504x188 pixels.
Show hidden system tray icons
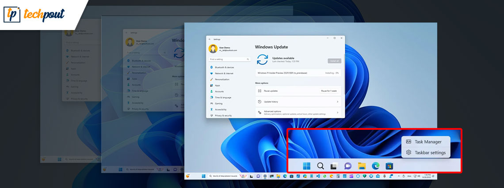(x=399, y=176)
